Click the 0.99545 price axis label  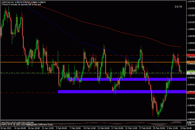coord(191,78)
